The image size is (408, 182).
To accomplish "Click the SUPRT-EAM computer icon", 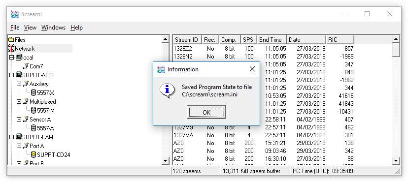I will pos(18,137).
